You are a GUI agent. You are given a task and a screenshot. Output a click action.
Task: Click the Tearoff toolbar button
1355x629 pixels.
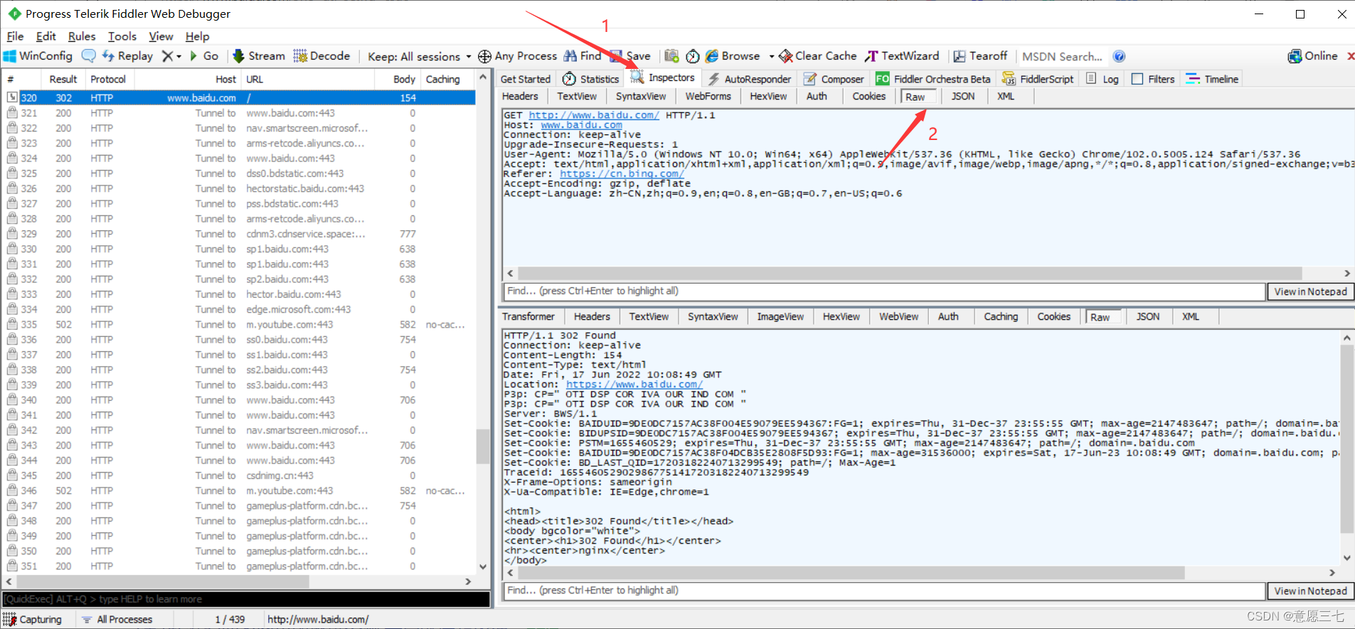(x=981, y=56)
